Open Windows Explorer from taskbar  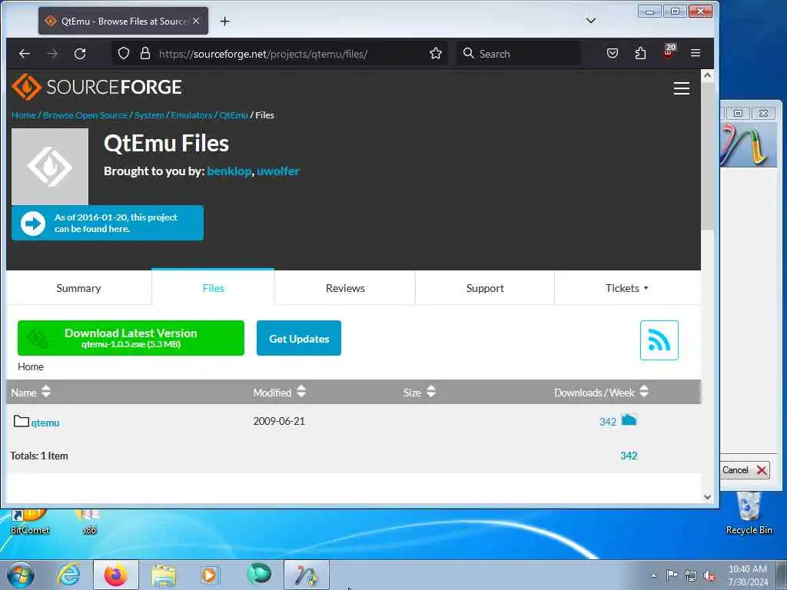pos(164,575)
